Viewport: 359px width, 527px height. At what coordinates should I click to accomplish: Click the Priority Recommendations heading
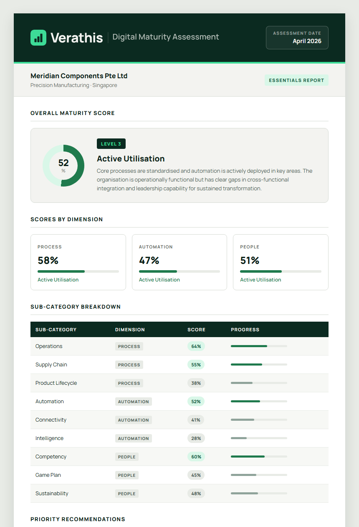[78, 519]
